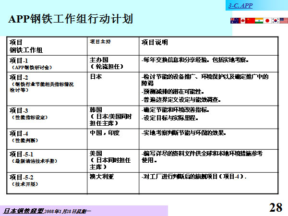
Task: Click the Canadian flag icon
Action: click(243, 21)
